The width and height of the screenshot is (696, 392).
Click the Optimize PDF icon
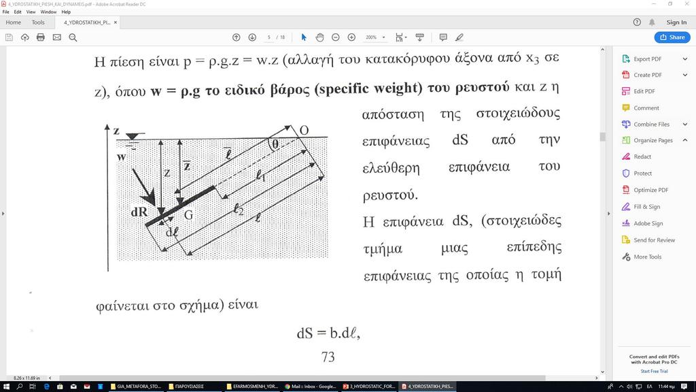[626, 190]
